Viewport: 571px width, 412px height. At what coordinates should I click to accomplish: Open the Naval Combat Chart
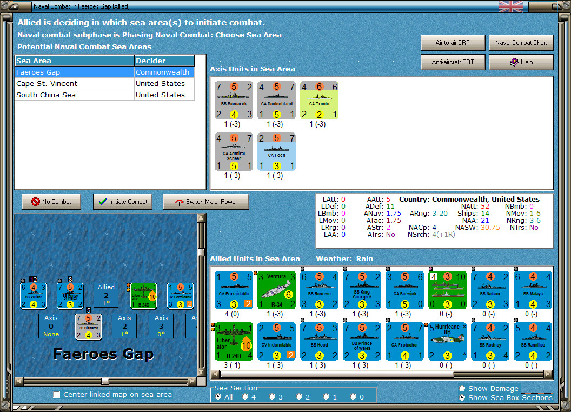point(521,43)
